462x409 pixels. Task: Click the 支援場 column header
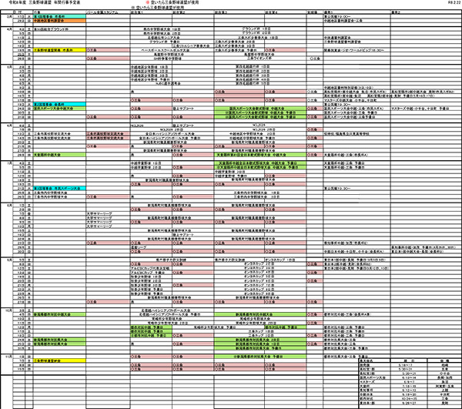tap(311, 13)
